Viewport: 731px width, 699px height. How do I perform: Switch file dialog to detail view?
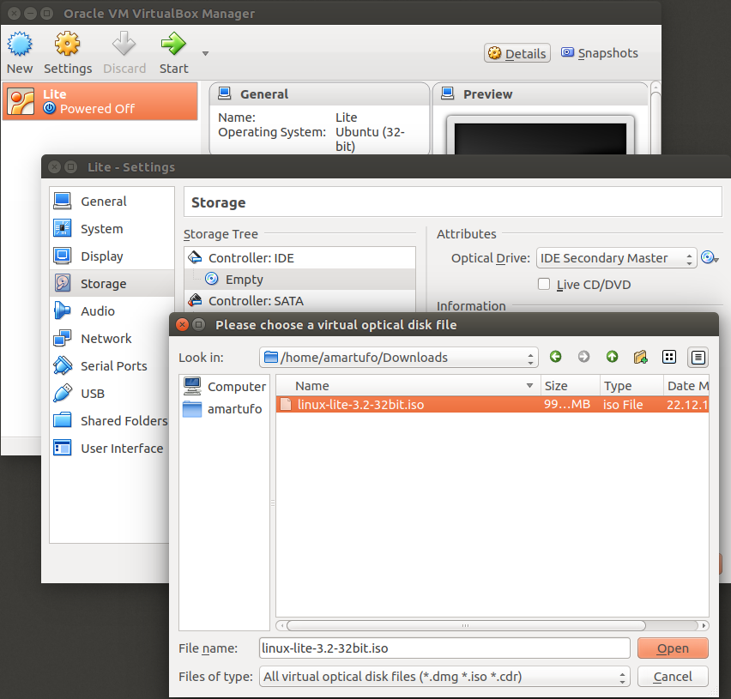click(698, 358)
